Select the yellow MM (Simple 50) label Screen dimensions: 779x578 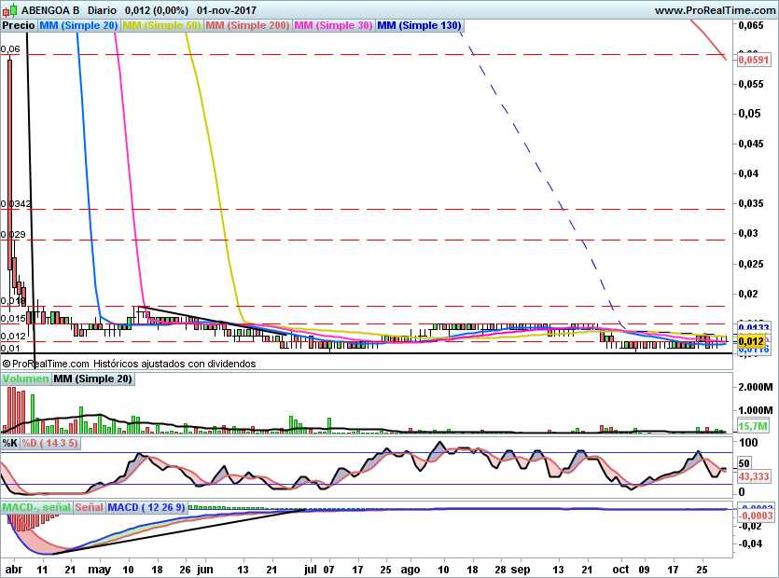coord(161,26)
